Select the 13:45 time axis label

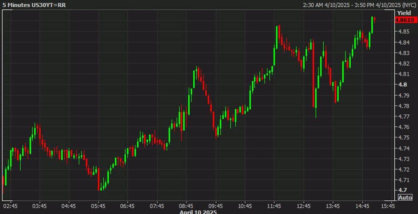click(333, 205)
